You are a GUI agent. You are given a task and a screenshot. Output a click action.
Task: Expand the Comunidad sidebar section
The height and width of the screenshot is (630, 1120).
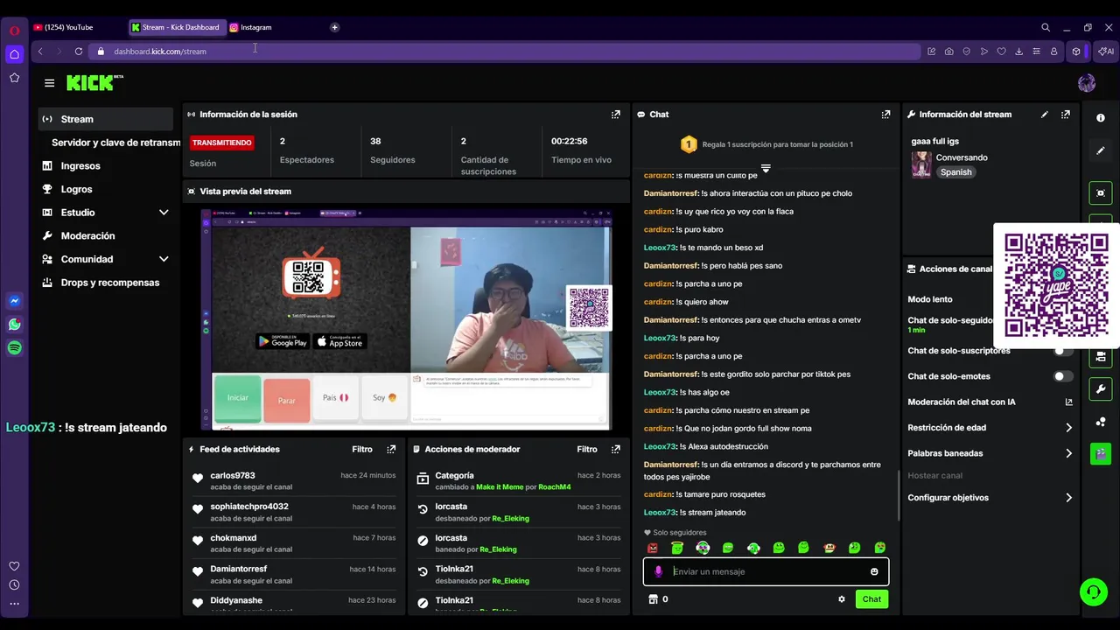click(164, 259)
